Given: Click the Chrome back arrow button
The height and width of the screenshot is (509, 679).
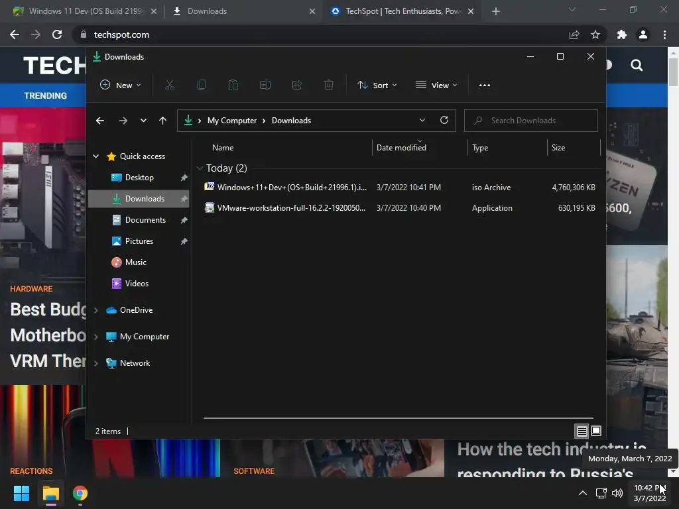Looking at the screenshot, I should tap(15, 34).
